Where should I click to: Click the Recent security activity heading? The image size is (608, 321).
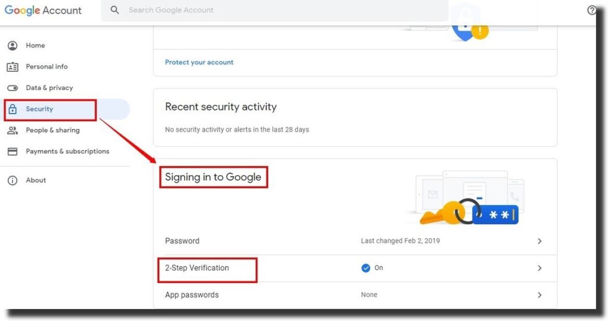(221, 107)
